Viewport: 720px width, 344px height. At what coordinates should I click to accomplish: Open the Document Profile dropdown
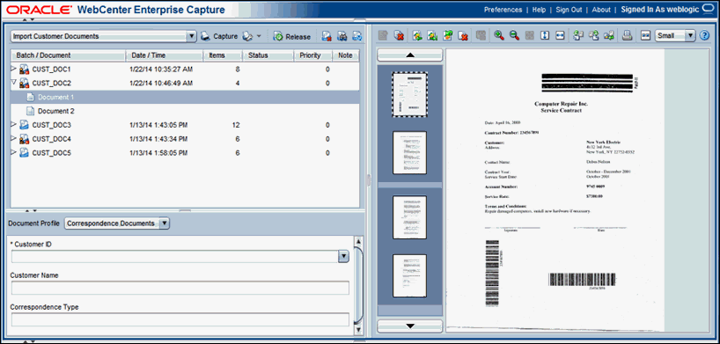point(117,223)
